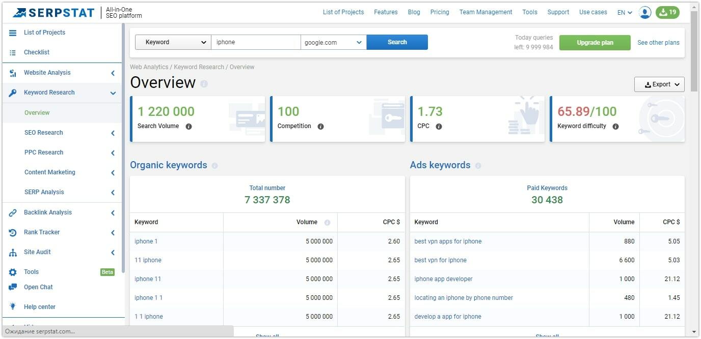Click the green Upgrade plan button
701x339 pixels.
coord(595,43)
